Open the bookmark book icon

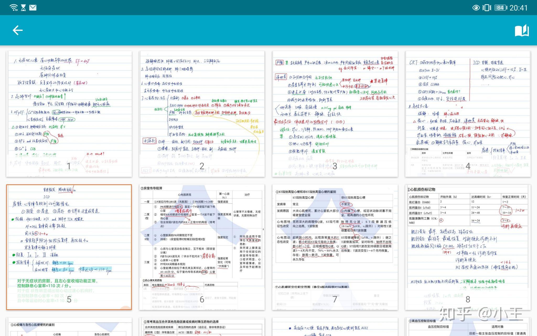point(522,31)
